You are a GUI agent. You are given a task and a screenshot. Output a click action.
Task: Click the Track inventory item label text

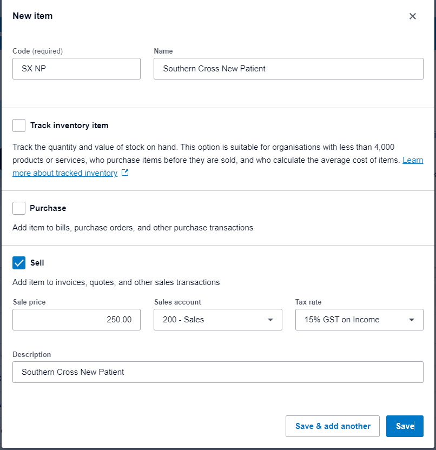(x=69, y=125)
